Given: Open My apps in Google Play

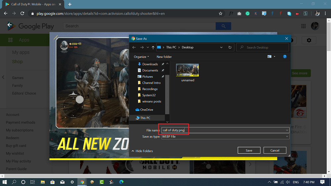Looking at the screenshot, I should click(x=21, y=52).
